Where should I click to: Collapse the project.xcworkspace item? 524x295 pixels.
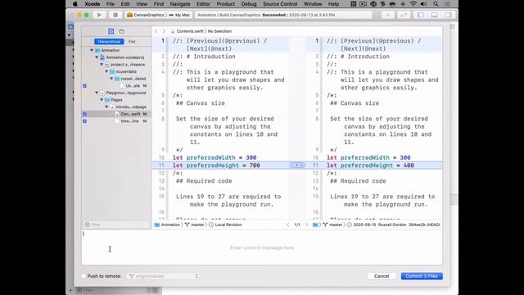pos(102,64)
